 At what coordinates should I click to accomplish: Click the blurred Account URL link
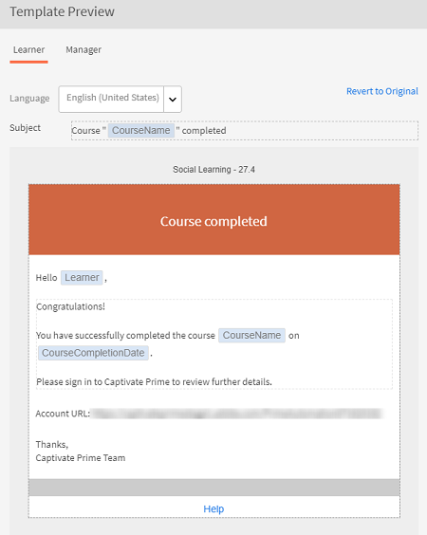(236, 414)
